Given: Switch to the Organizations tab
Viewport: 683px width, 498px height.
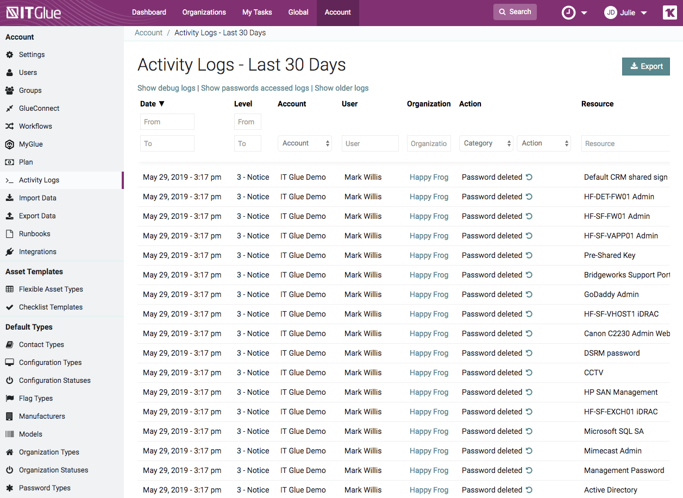Looking at the screenshot, I should [204, 12].
